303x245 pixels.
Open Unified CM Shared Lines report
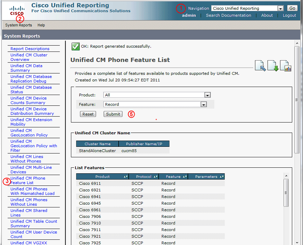29,213
